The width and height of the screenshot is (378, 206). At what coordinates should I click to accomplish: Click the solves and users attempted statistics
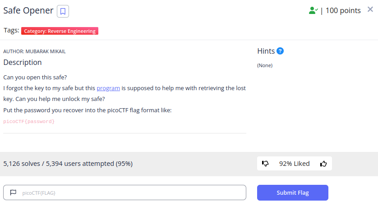pos(68,164)
